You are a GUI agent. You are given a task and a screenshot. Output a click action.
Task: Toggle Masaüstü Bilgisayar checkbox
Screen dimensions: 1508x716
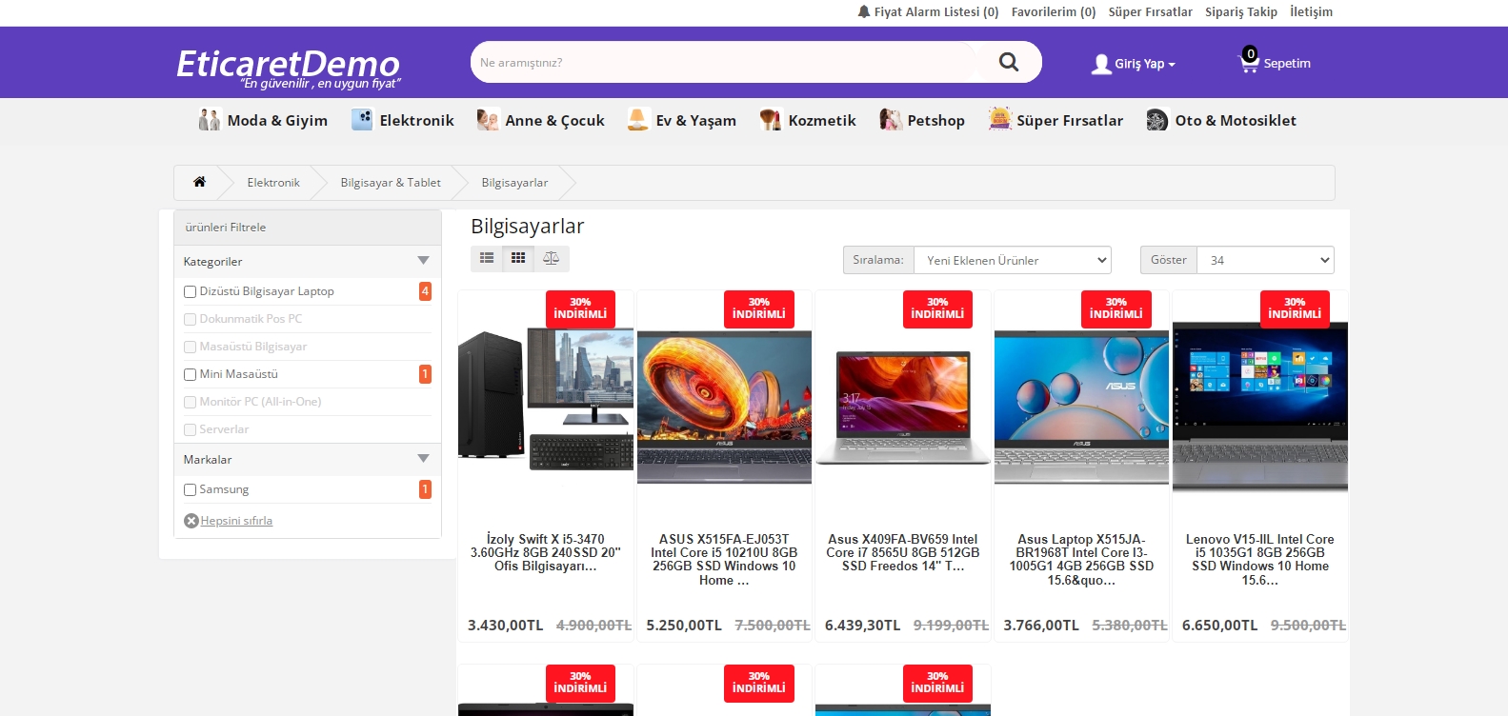(x=190, y=347)
